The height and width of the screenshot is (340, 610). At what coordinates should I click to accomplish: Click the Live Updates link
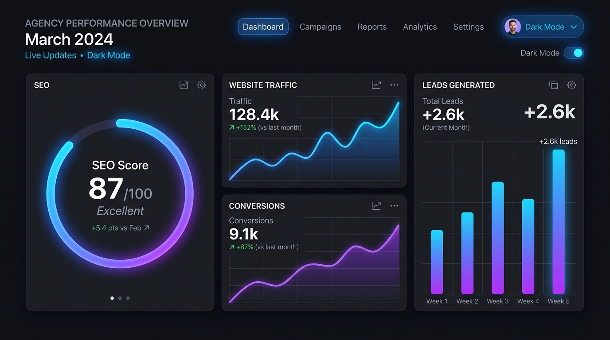point(51,55)
